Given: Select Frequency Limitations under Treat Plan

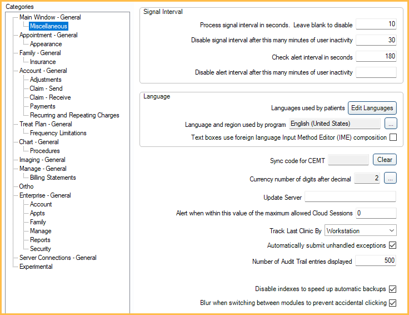Looking at the screenshot, I should 58,133.
